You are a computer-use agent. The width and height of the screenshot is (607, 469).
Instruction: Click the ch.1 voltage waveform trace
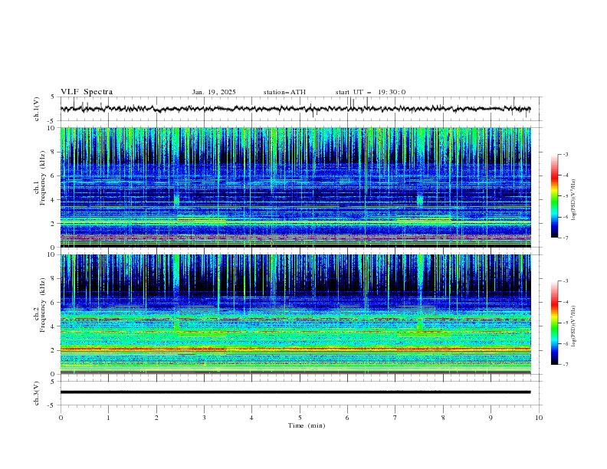click(x=295, y=109)
